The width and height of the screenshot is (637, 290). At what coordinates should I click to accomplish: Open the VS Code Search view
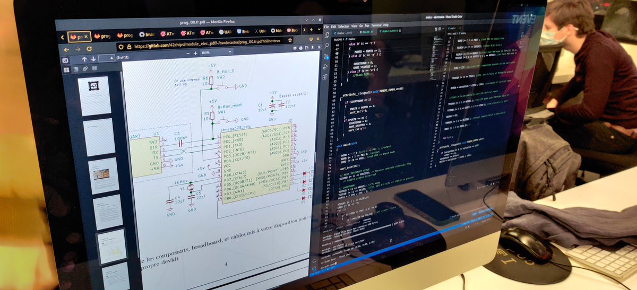click(x=327, y=46)
